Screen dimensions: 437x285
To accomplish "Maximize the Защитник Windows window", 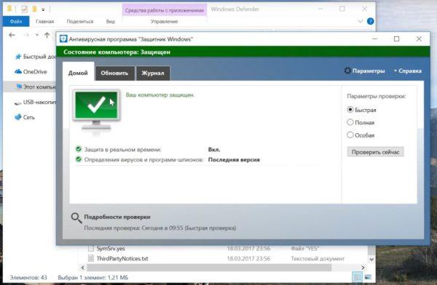I will (397, 39).
